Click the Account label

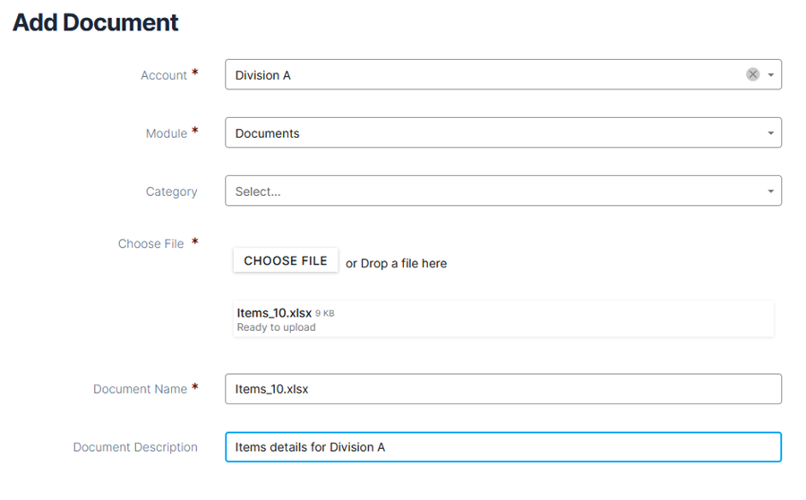[x=164, y=75]
